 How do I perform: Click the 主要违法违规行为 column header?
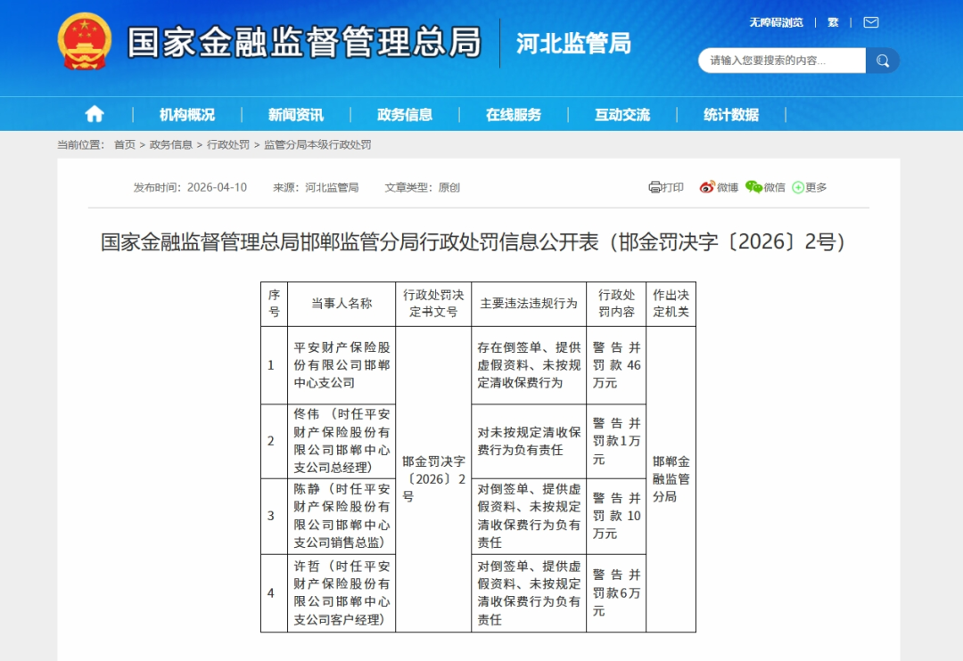pos(529,304)
